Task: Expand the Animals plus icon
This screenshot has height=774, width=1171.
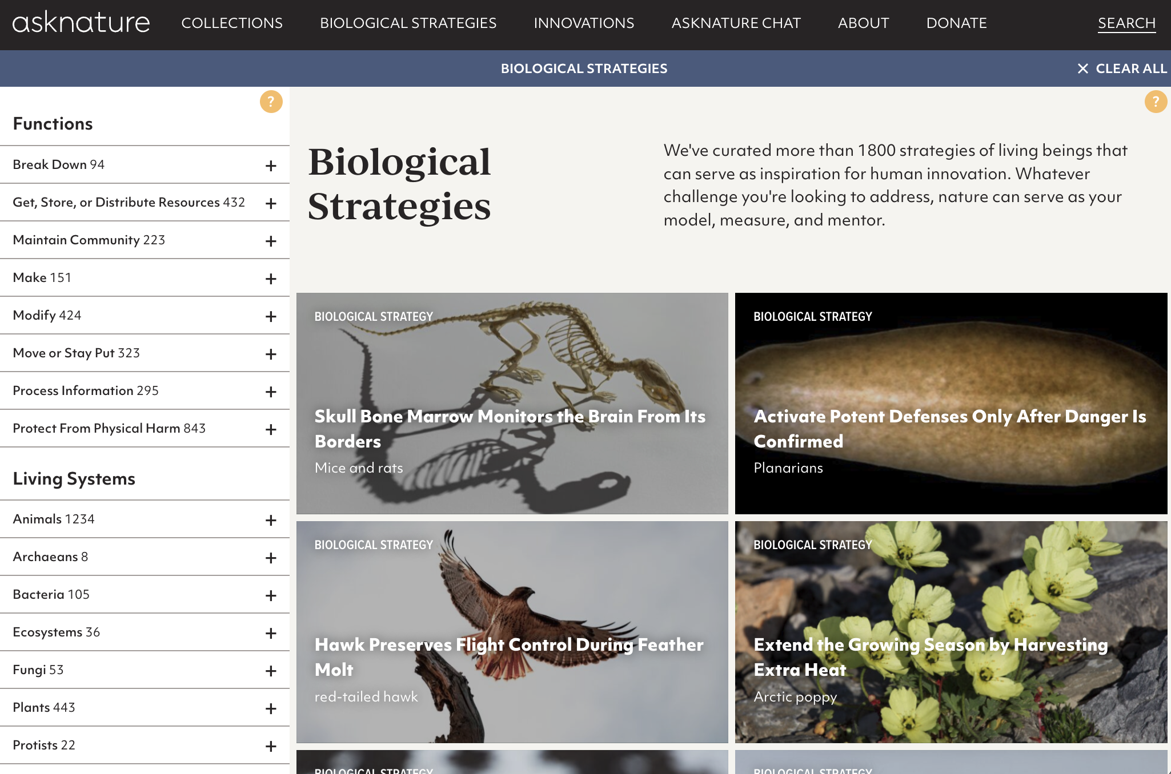Action: click(271, 520)
